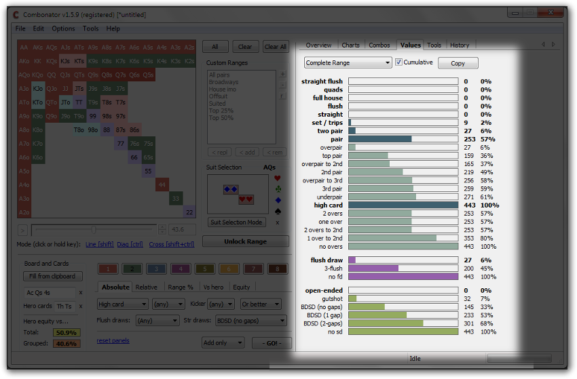Select the red heart suit icon

click(x=277, y=178)
